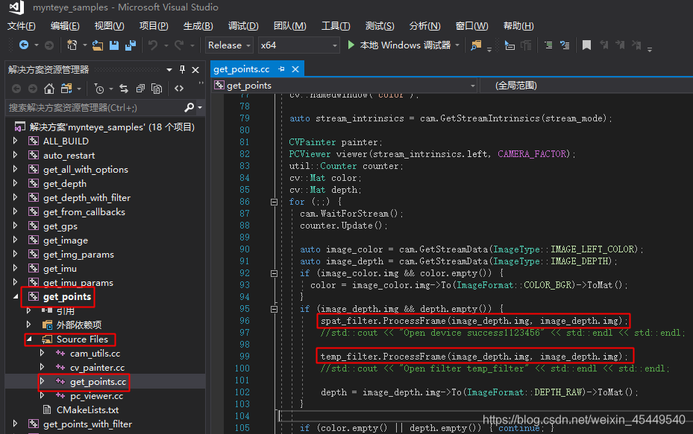The image size is (693, 434).
Task: Click the Solution Explorer pending changes filter clock icon
Action: [99, 89]
